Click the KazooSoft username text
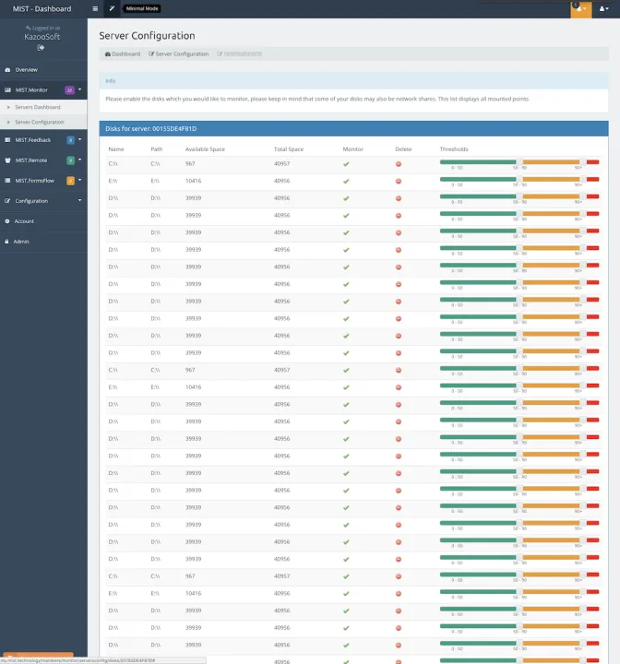Screen dimensions: 620x664 point(42,37)
